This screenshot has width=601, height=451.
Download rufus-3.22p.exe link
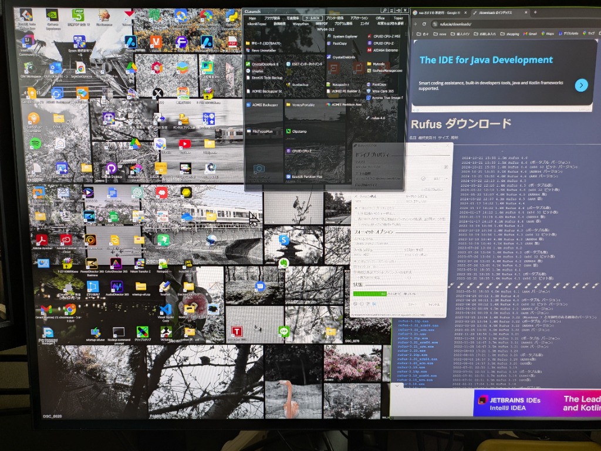[413, 321]
